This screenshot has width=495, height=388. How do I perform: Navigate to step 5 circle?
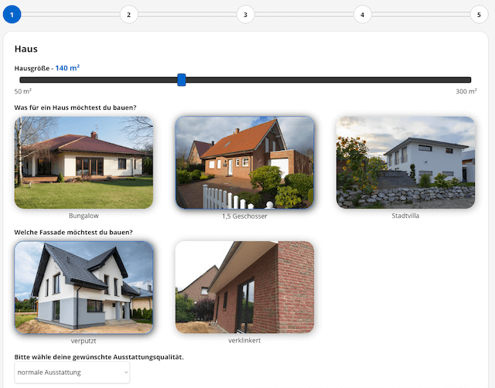479,14
